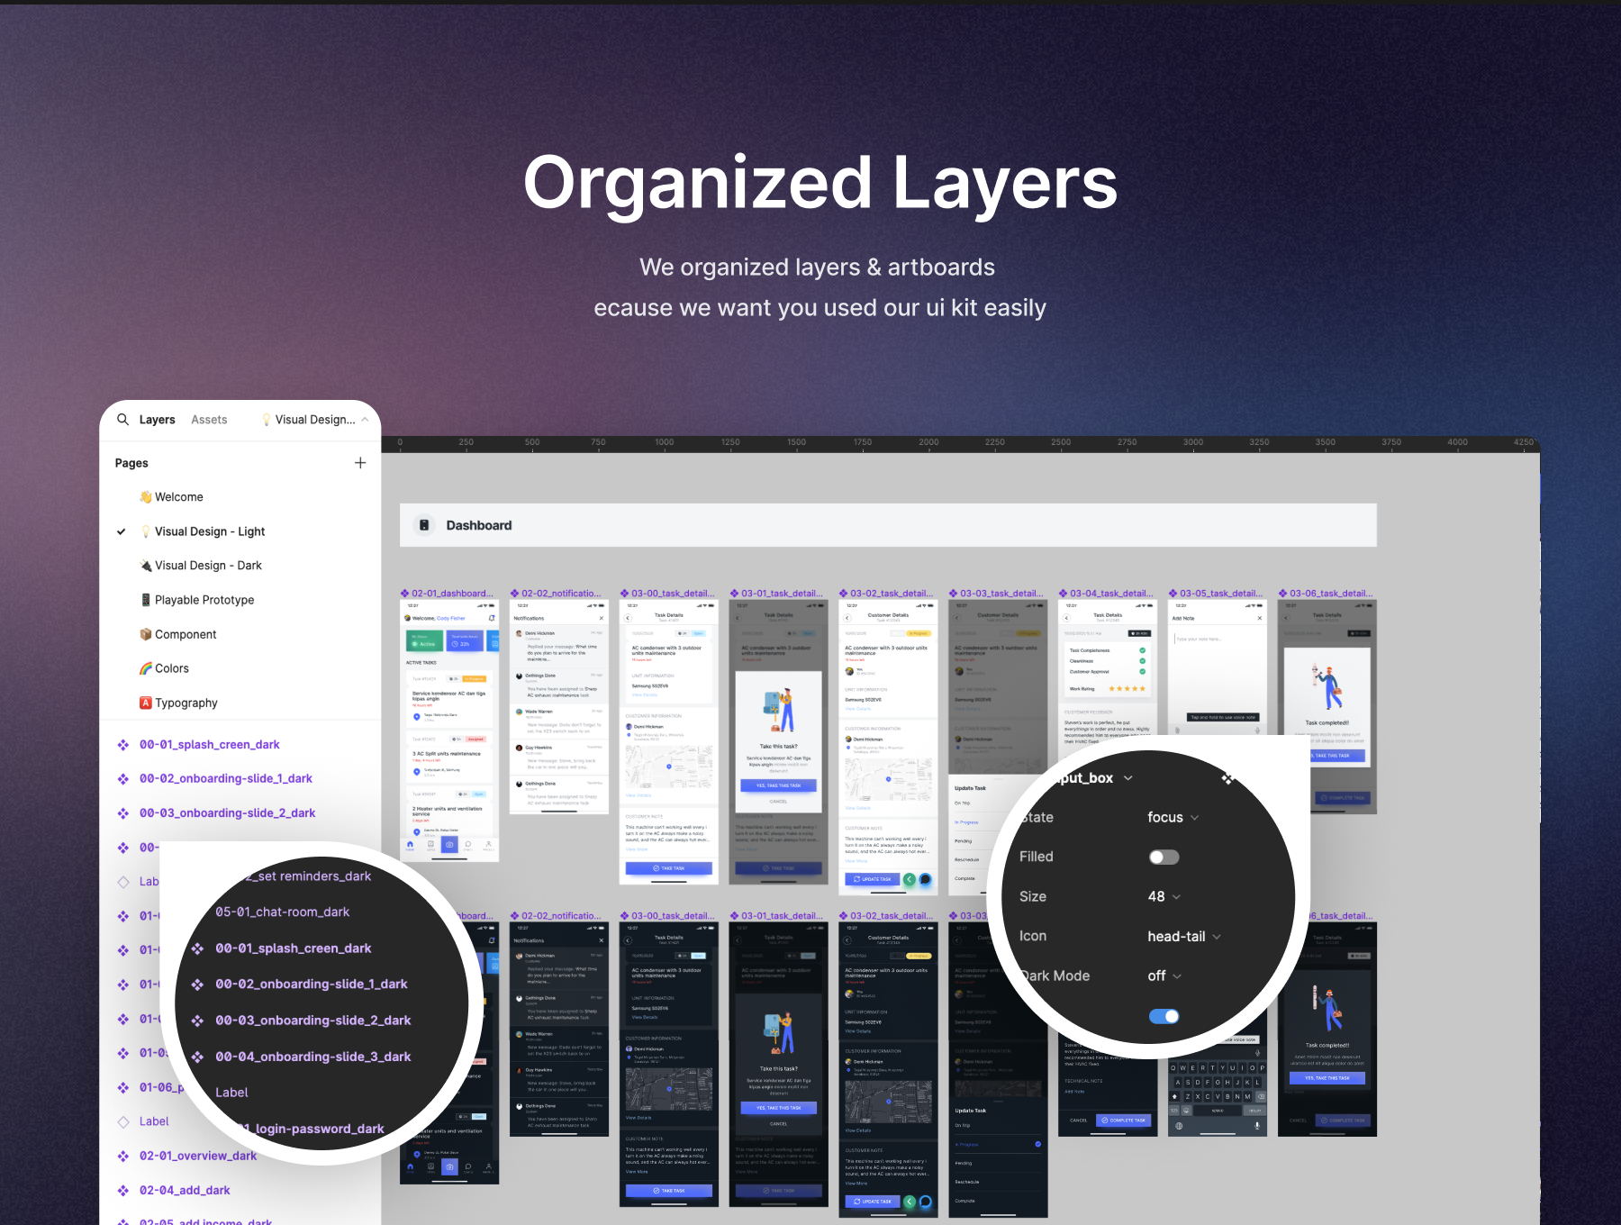This screenshot has width=1621, height=1225.
Task: Add a new page with plus icon
Action: click(360, 463)
